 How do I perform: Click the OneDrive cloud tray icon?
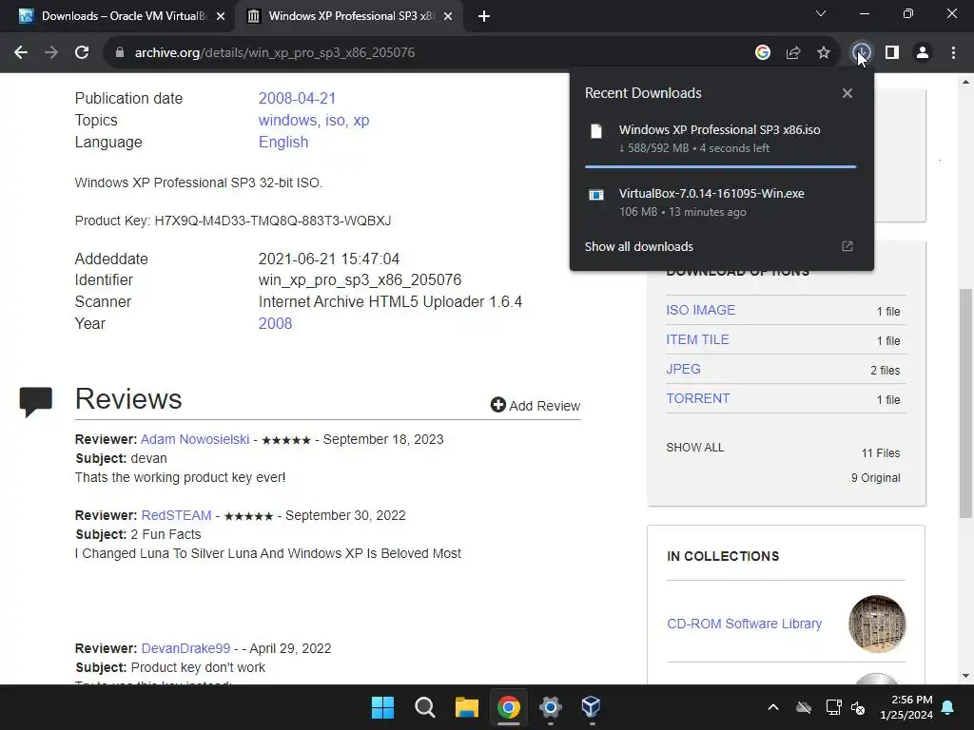pyautogui.click(x=804, y=707)
